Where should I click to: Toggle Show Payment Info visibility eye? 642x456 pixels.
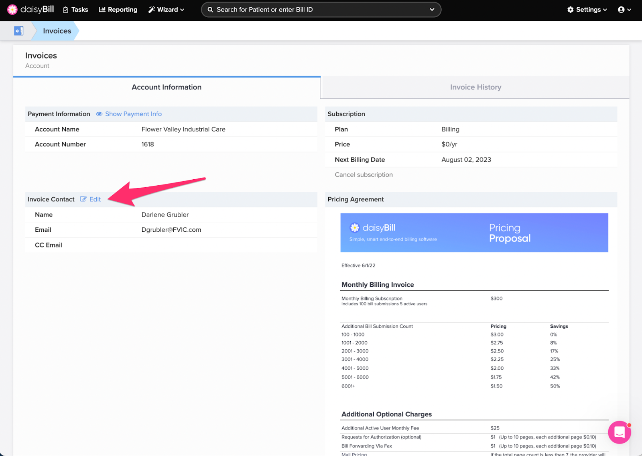[x=99, y=114]
